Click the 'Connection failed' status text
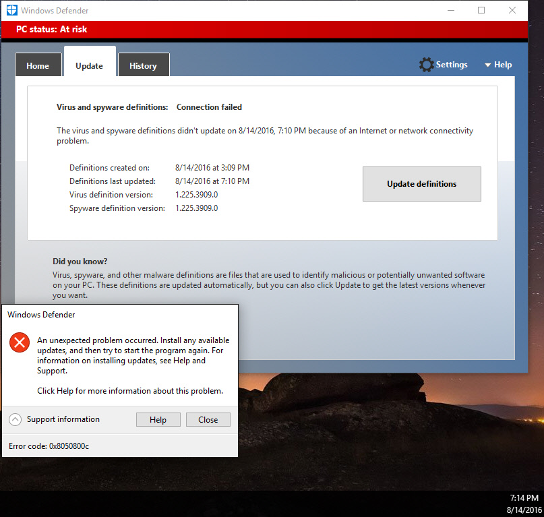The image size is (544, 517). [209, 107]
